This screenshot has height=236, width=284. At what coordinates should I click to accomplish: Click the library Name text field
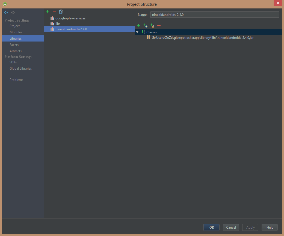pyautogui.click(x=214, y=15)
